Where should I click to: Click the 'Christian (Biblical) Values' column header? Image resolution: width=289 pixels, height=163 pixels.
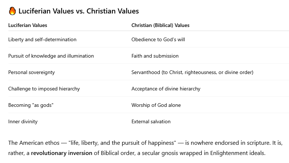pyautogui.click(x=160, y=25)
